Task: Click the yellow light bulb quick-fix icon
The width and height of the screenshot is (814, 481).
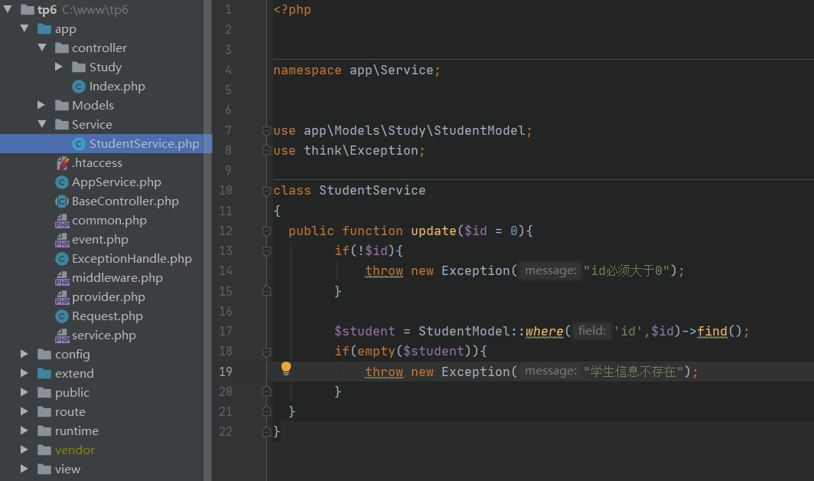Action: [285, 368]
